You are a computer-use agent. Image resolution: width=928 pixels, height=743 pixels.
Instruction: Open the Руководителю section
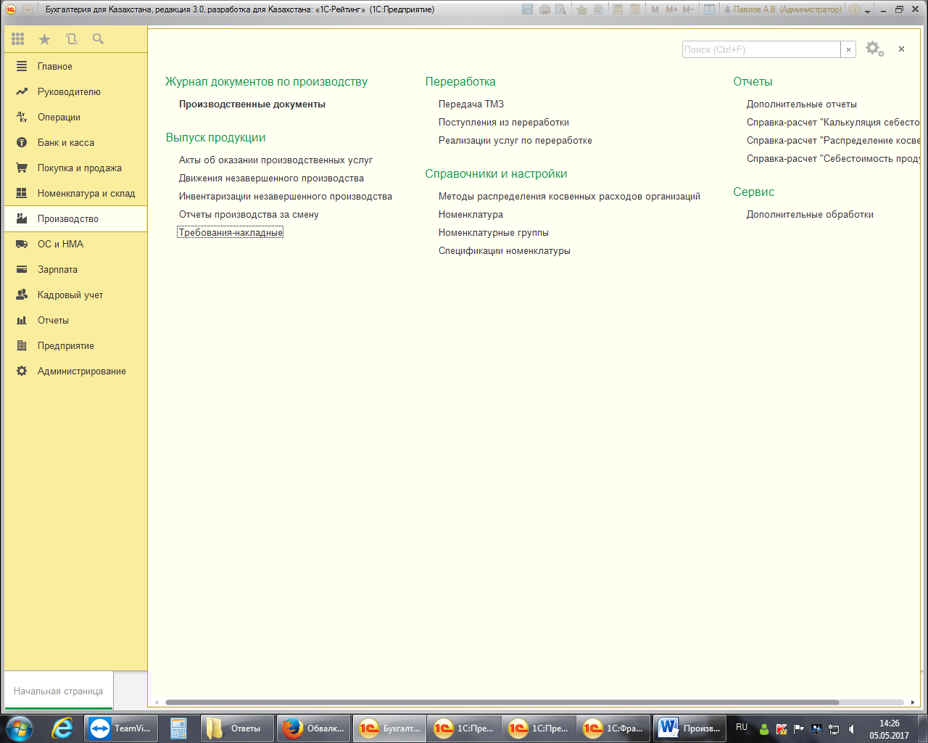tap(75, 91)
